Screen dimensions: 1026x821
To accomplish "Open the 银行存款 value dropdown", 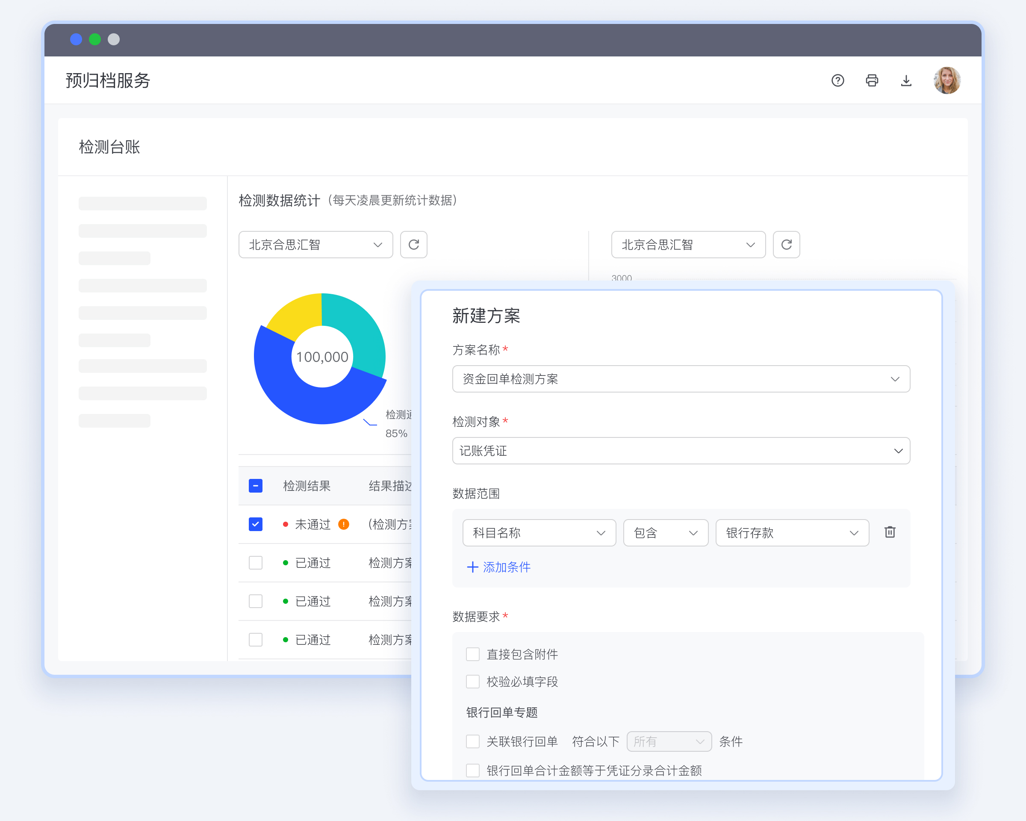I will pos(792,532).
